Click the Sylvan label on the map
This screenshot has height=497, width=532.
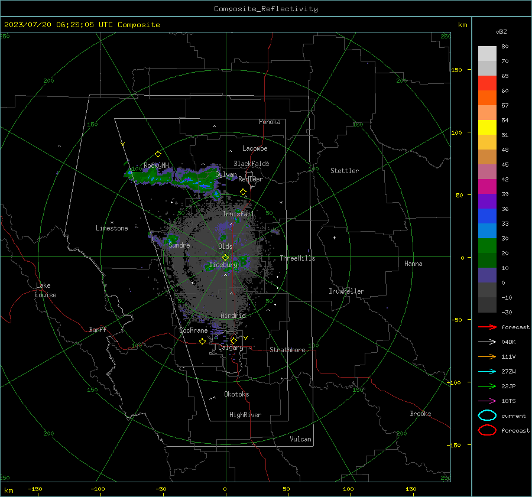click(226, 174)
